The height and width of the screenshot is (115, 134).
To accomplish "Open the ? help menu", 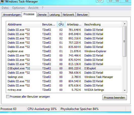I will [43, 8].
